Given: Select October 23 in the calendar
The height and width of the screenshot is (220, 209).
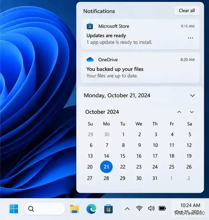Looking at the screenshot, I should point(139,167).
